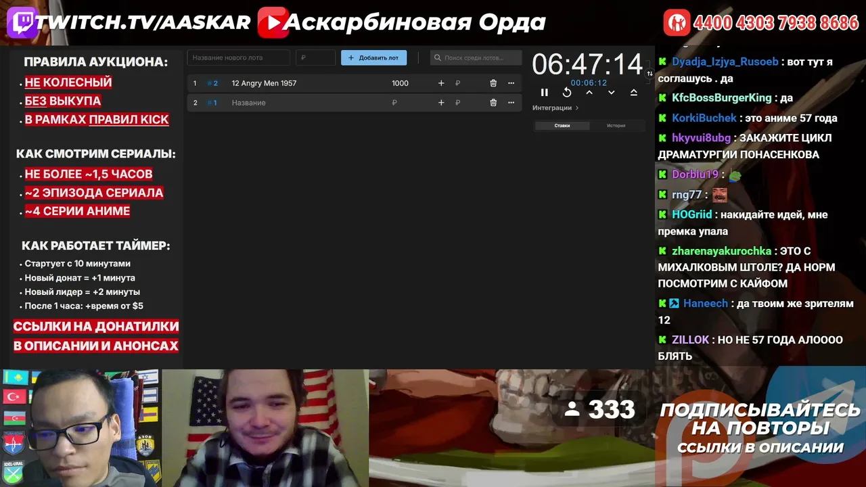Image resolution: width=866 pixels, height=487 pixels.
Task: Click the blue badge beside Haneech
Action: [674, 304]
